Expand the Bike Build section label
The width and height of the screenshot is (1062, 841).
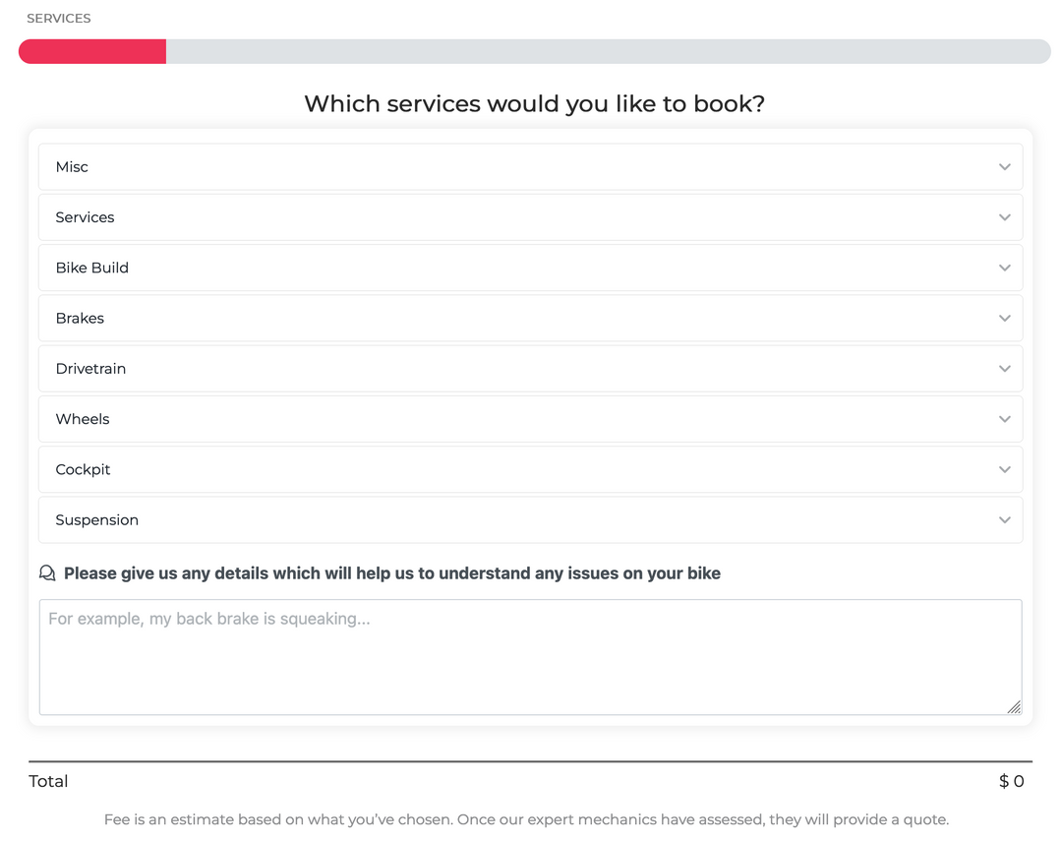click(91, 268)
